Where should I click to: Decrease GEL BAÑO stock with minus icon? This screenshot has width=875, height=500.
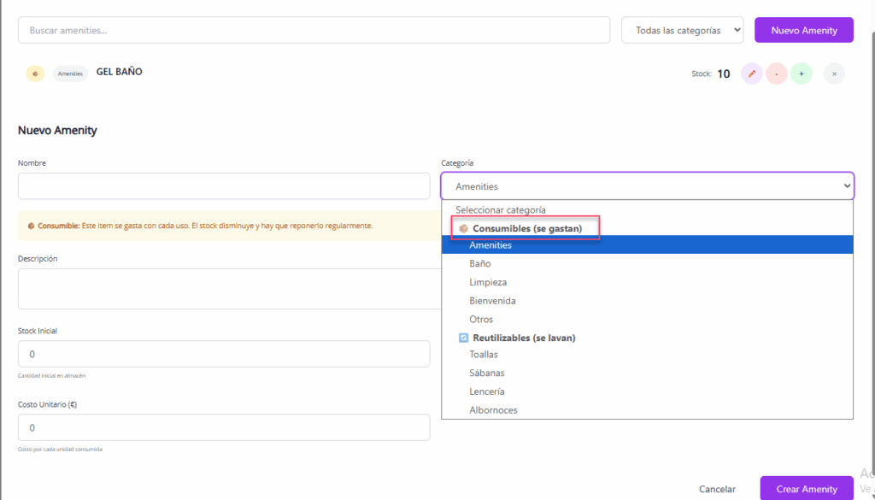click(776, 74)
